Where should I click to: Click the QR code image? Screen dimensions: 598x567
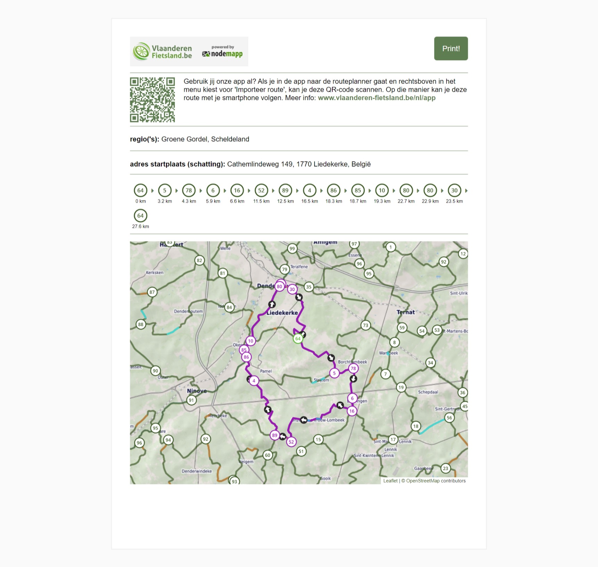pos(152,100)
